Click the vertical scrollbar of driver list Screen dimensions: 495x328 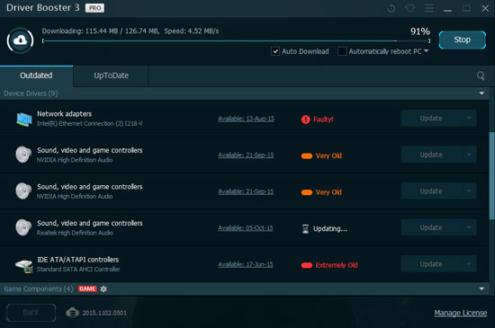491,175
